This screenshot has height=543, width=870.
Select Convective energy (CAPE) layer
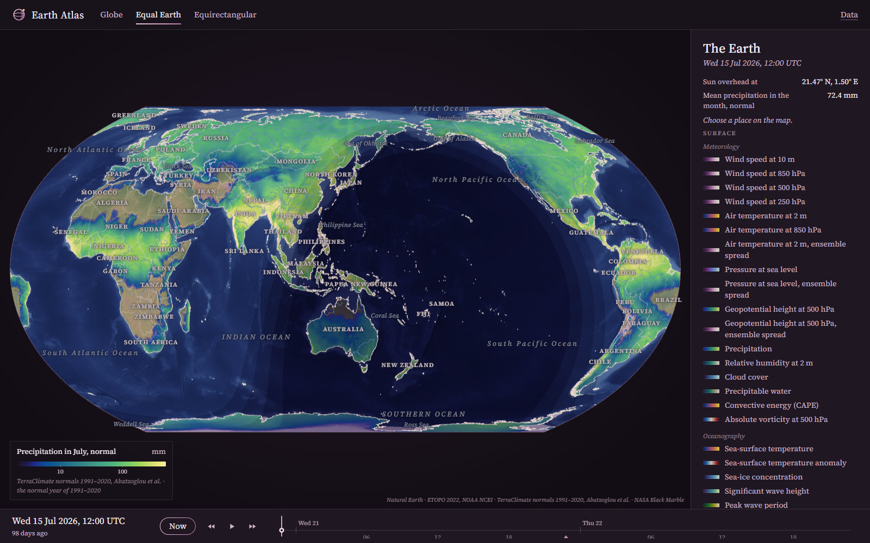pyautogui.click(x=781, y=405)
